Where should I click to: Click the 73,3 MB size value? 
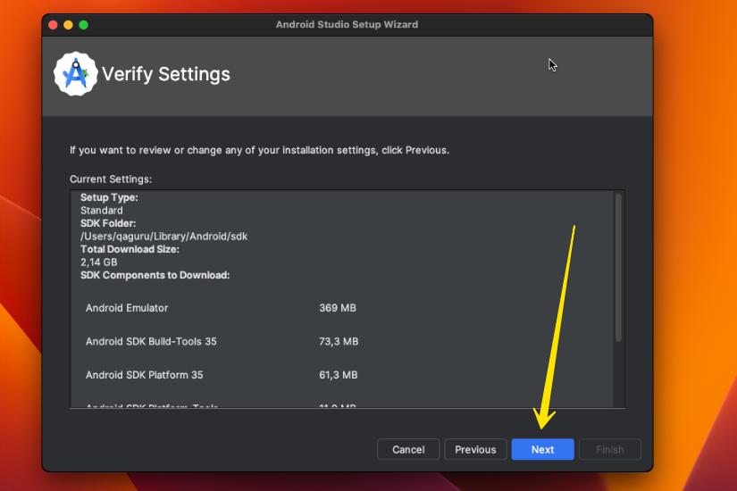339,341
